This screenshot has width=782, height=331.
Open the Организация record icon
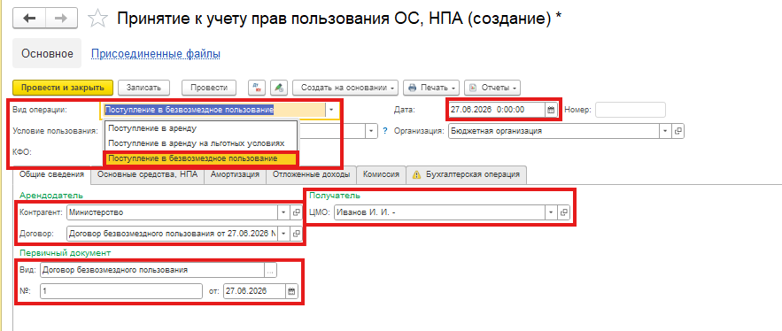[x=678, y=132]
